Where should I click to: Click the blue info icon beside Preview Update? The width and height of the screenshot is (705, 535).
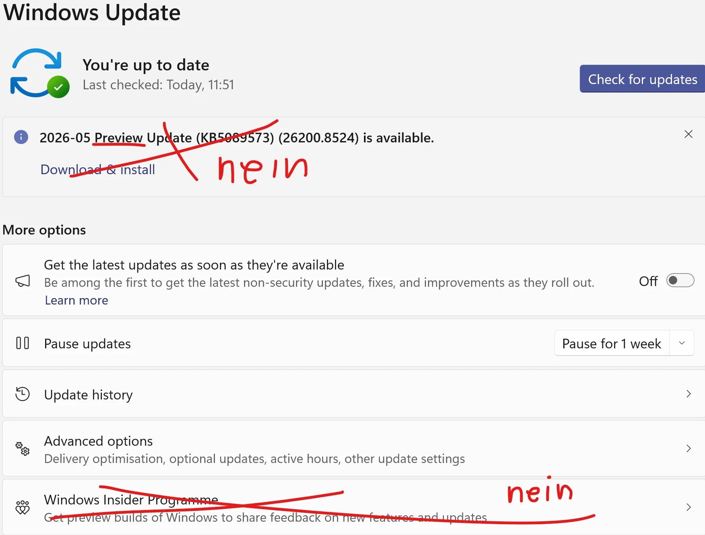pos(21,137)
